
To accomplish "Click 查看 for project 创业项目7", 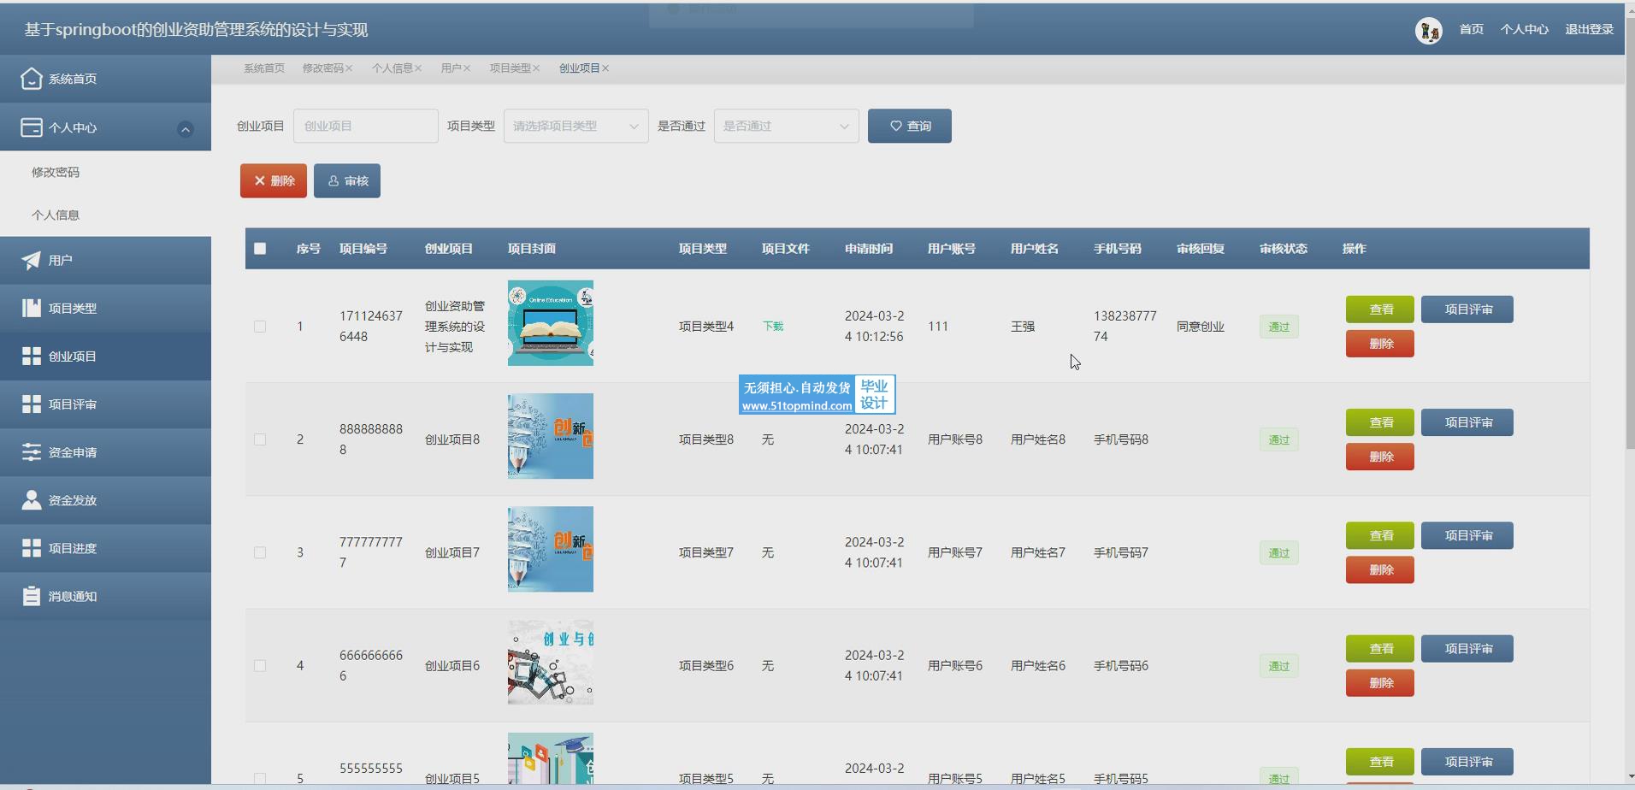I will coord(1379,535).
